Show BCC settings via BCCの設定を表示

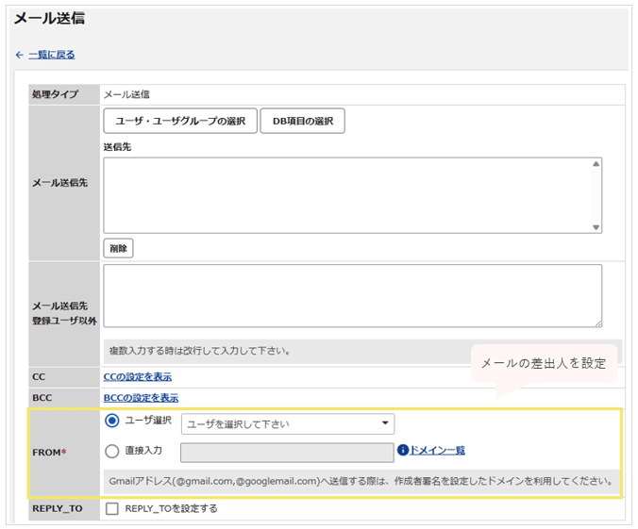tap(141, 398)
